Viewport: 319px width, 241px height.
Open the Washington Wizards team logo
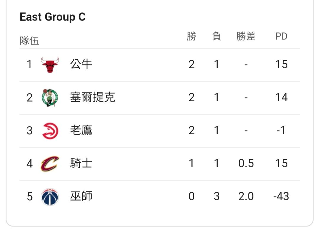click(x=50, y=197)
